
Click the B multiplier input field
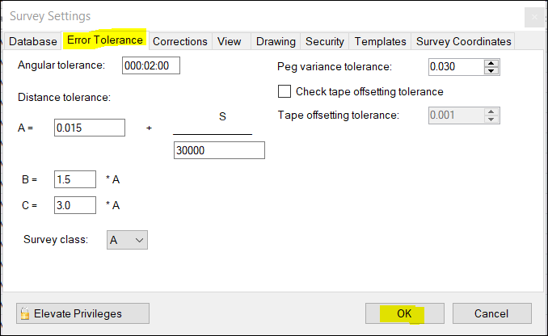pos(74,179)
